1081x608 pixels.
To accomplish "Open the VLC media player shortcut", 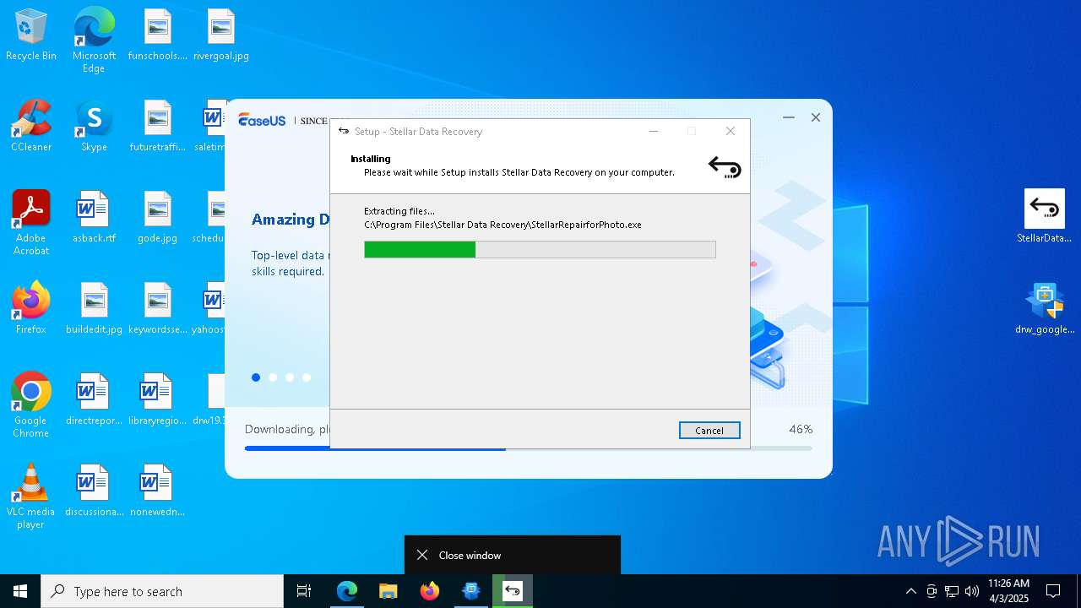I will click(x=31, y=497).
